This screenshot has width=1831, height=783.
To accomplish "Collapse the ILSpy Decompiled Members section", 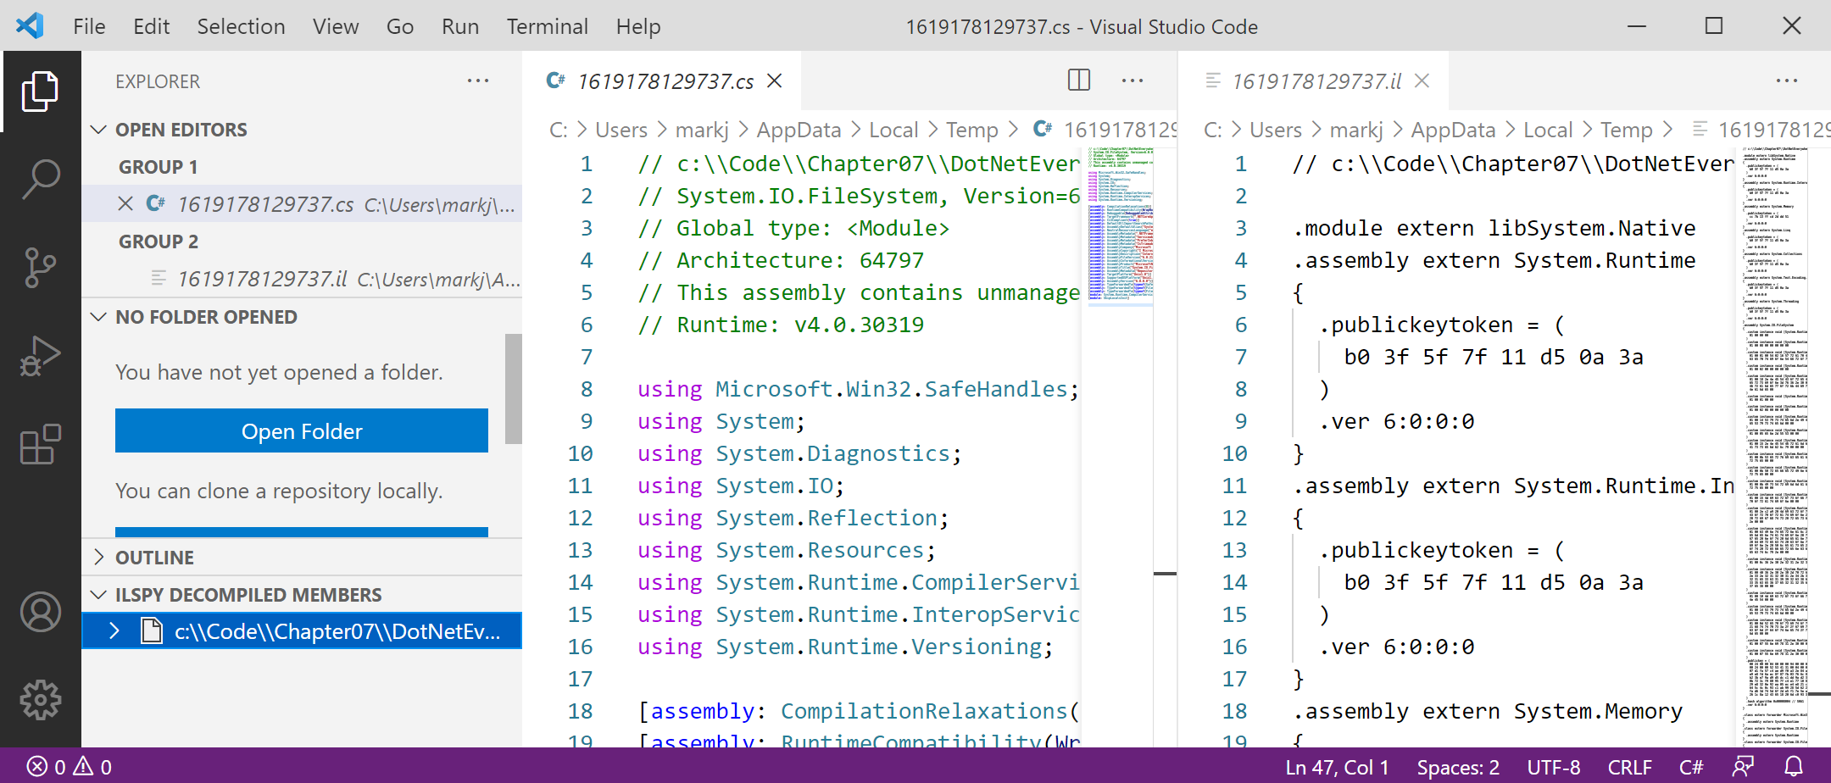I will [x=99, y=595].
